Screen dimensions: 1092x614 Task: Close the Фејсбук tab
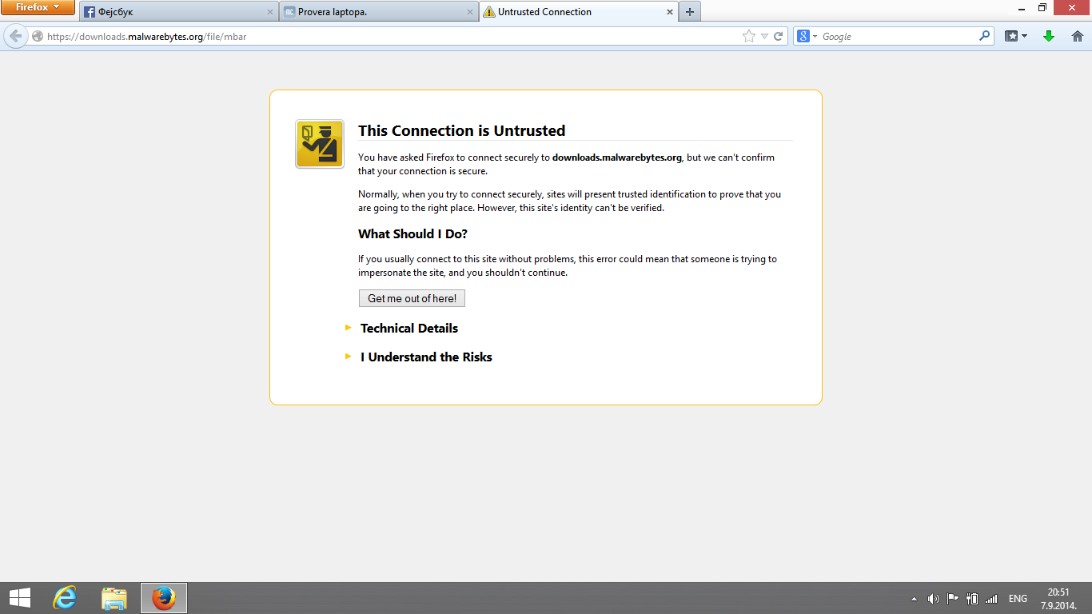pyautogui.click(x=270, y=12)
